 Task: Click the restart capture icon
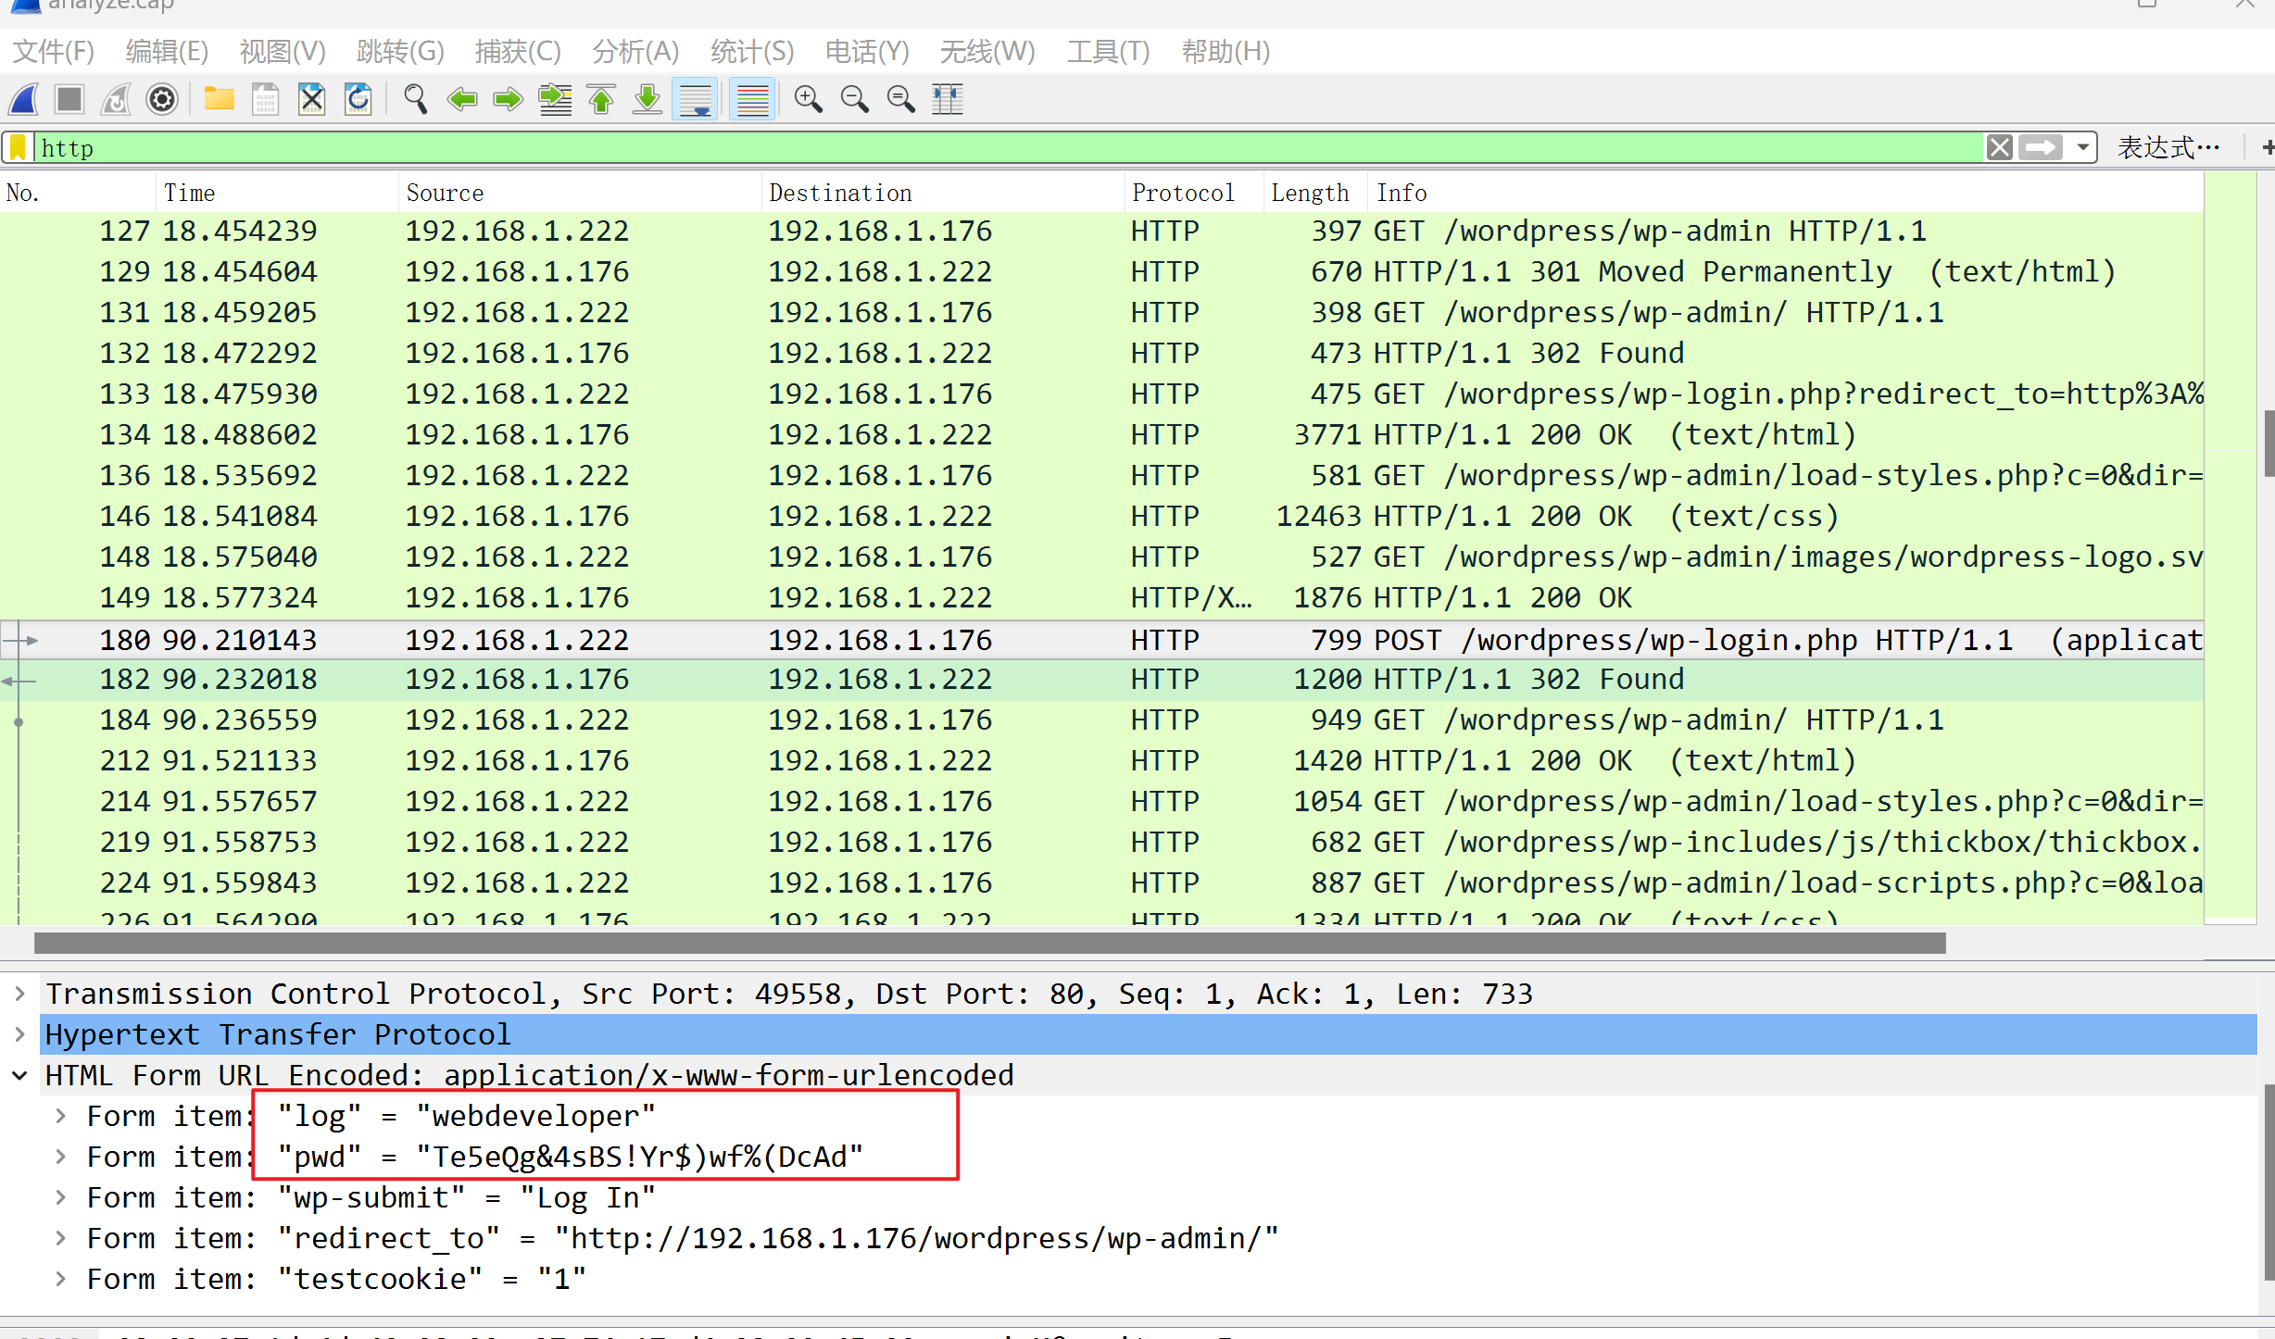pyautogui.click(x=116, y=99)
